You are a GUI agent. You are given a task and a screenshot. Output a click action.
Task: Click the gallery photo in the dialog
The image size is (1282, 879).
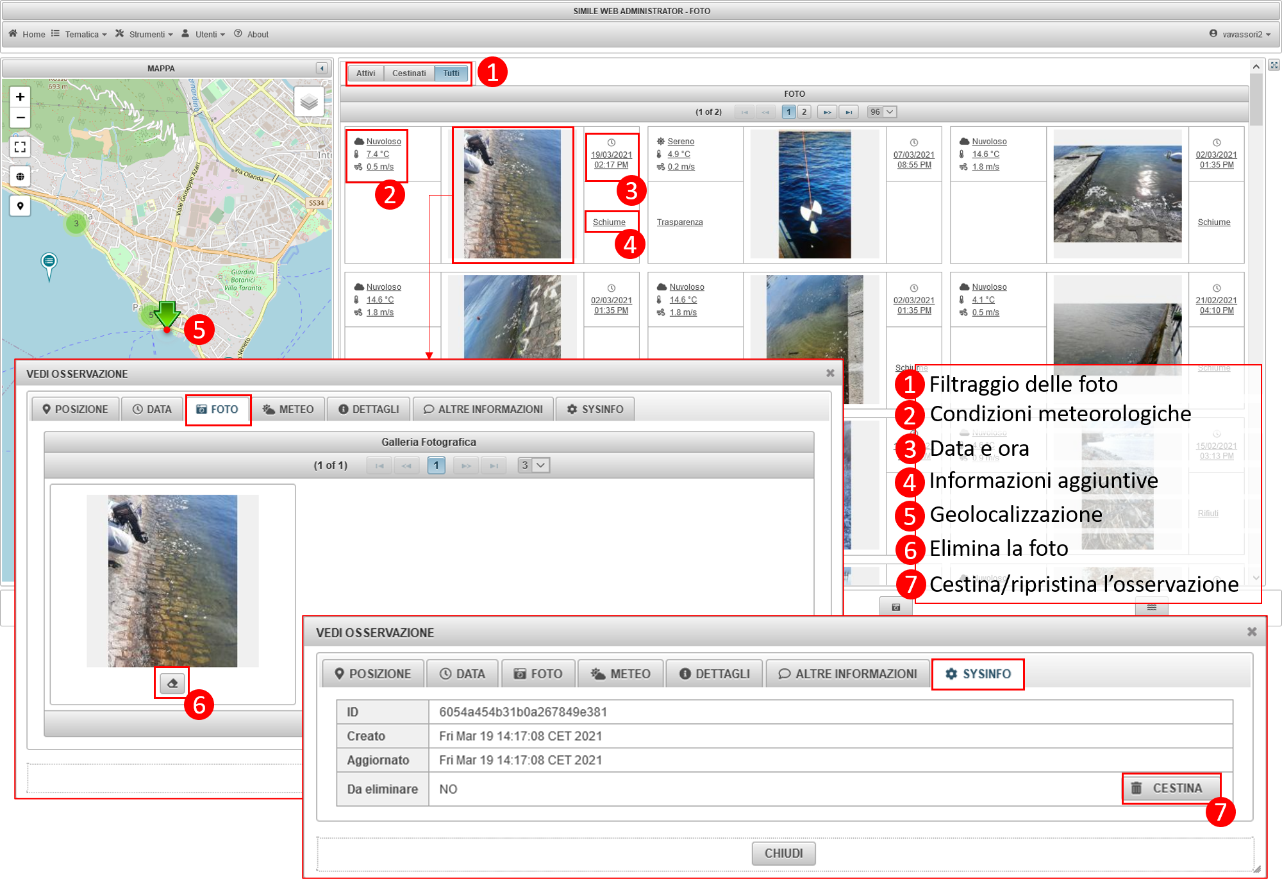pyautogui.click(x=172, y=581)
